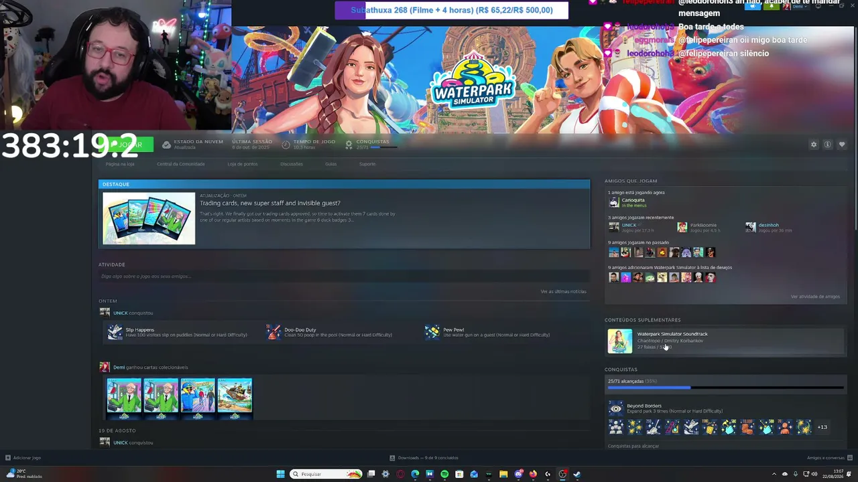Image resolution: width=858 pixels, height=482 pixels.
Task: Open the Guias tab
Action: point(331,164)
